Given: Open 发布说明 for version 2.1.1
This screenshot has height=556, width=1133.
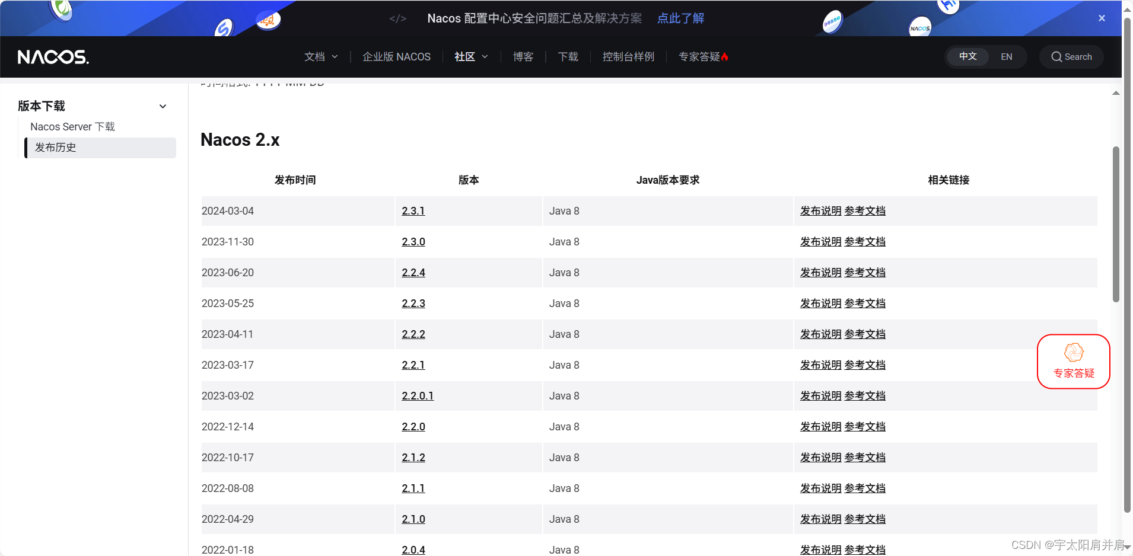Looking at the screenshot, I should point(821,488).
